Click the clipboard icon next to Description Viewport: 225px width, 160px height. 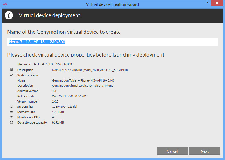point(12,70)
